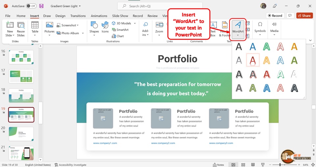316x167 pixels.
Task: Open the comments pane icon
Action: pos(290,15)
